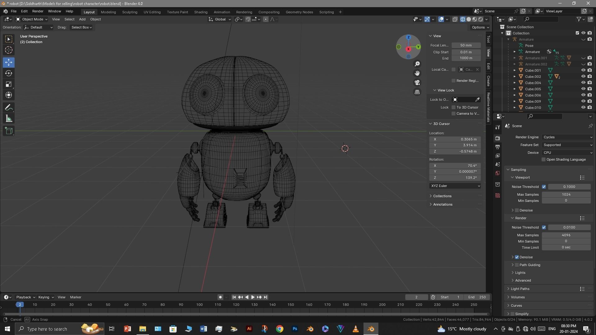Open View Layer properties tab
The width and height of the screenshot is (596, 335).
click(x=498, y=155)
